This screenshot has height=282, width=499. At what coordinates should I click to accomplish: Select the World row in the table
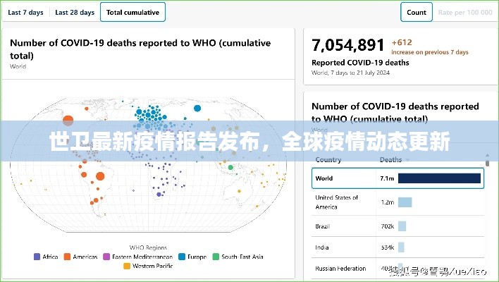tap(398, 178)
